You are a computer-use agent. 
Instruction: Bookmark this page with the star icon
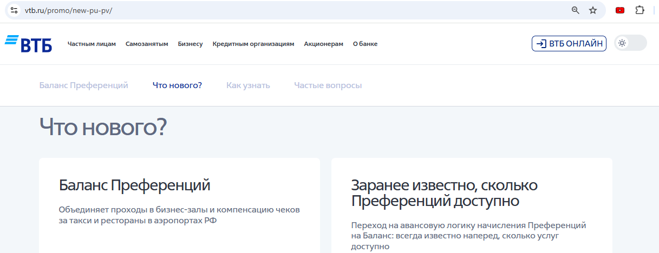coord(593,10)
